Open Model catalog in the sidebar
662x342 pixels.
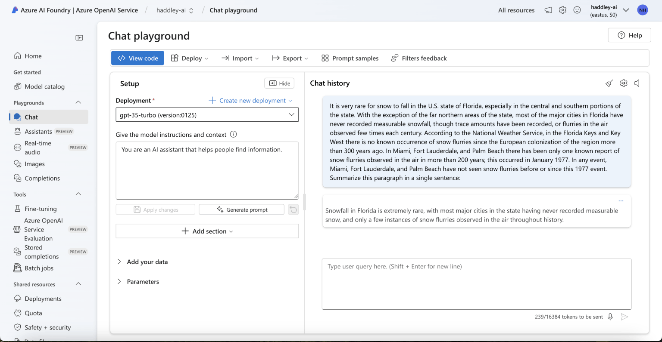click(x=44, y=86)
